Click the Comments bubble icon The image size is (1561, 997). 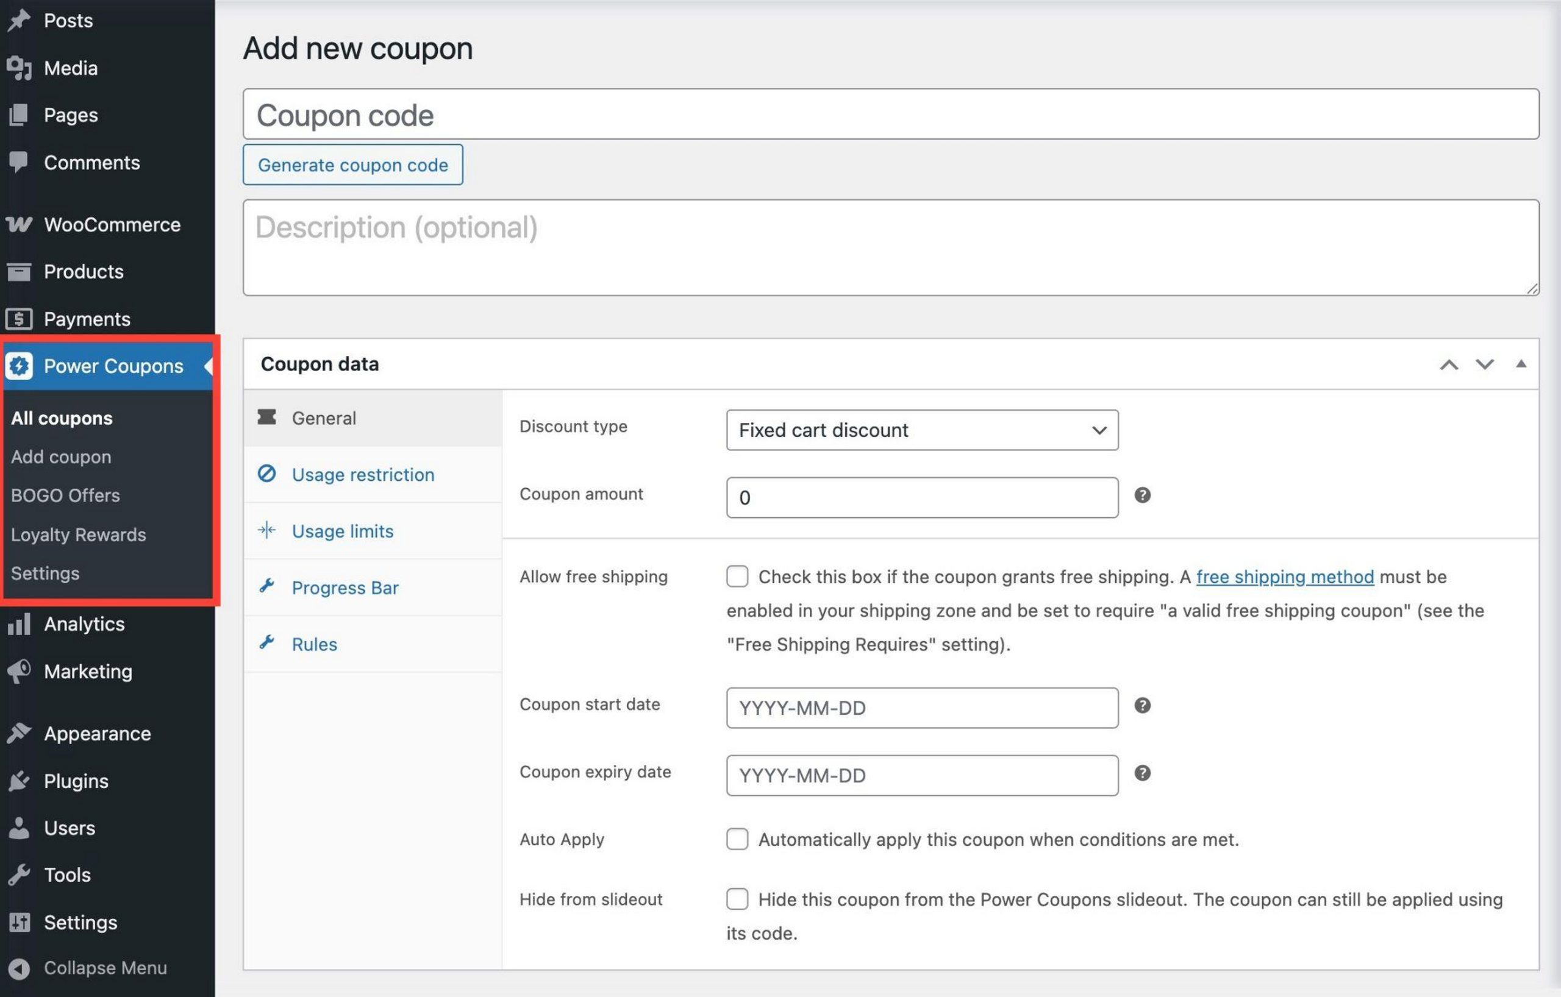19,162
